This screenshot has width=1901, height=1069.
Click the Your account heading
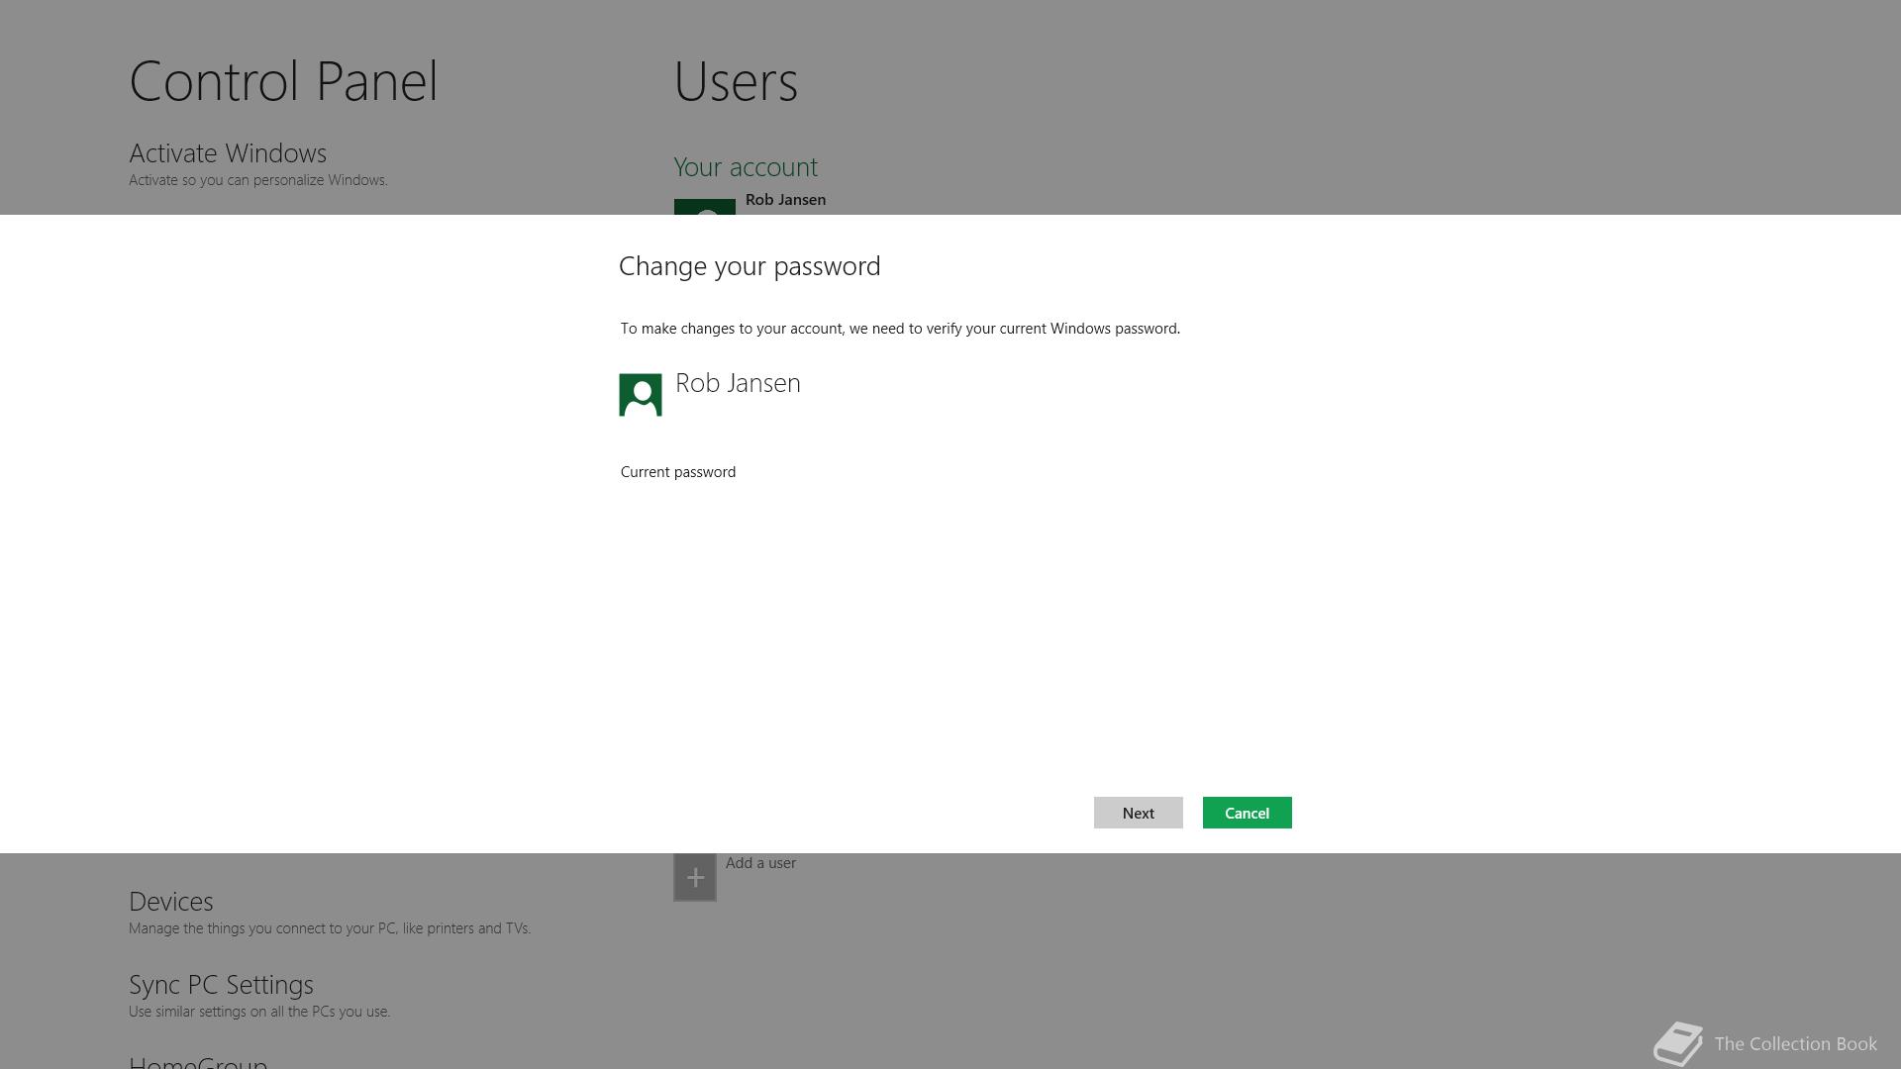(746, 167)
